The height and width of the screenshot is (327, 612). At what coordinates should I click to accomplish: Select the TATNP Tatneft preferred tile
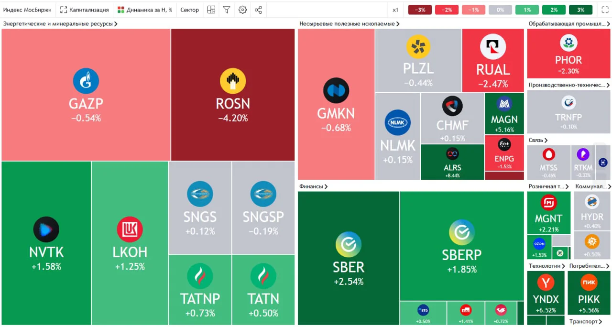[x=200, y=290]
